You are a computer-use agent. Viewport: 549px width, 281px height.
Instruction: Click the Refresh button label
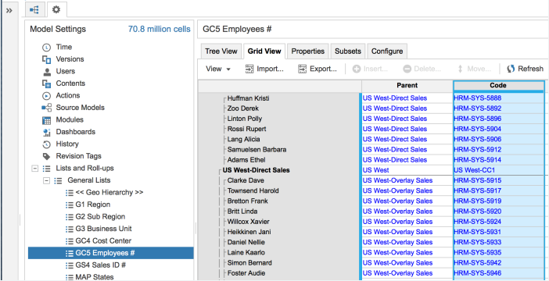click(531, 69)
